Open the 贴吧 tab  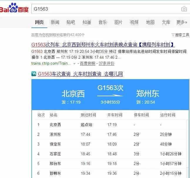[x=71, y=22]
